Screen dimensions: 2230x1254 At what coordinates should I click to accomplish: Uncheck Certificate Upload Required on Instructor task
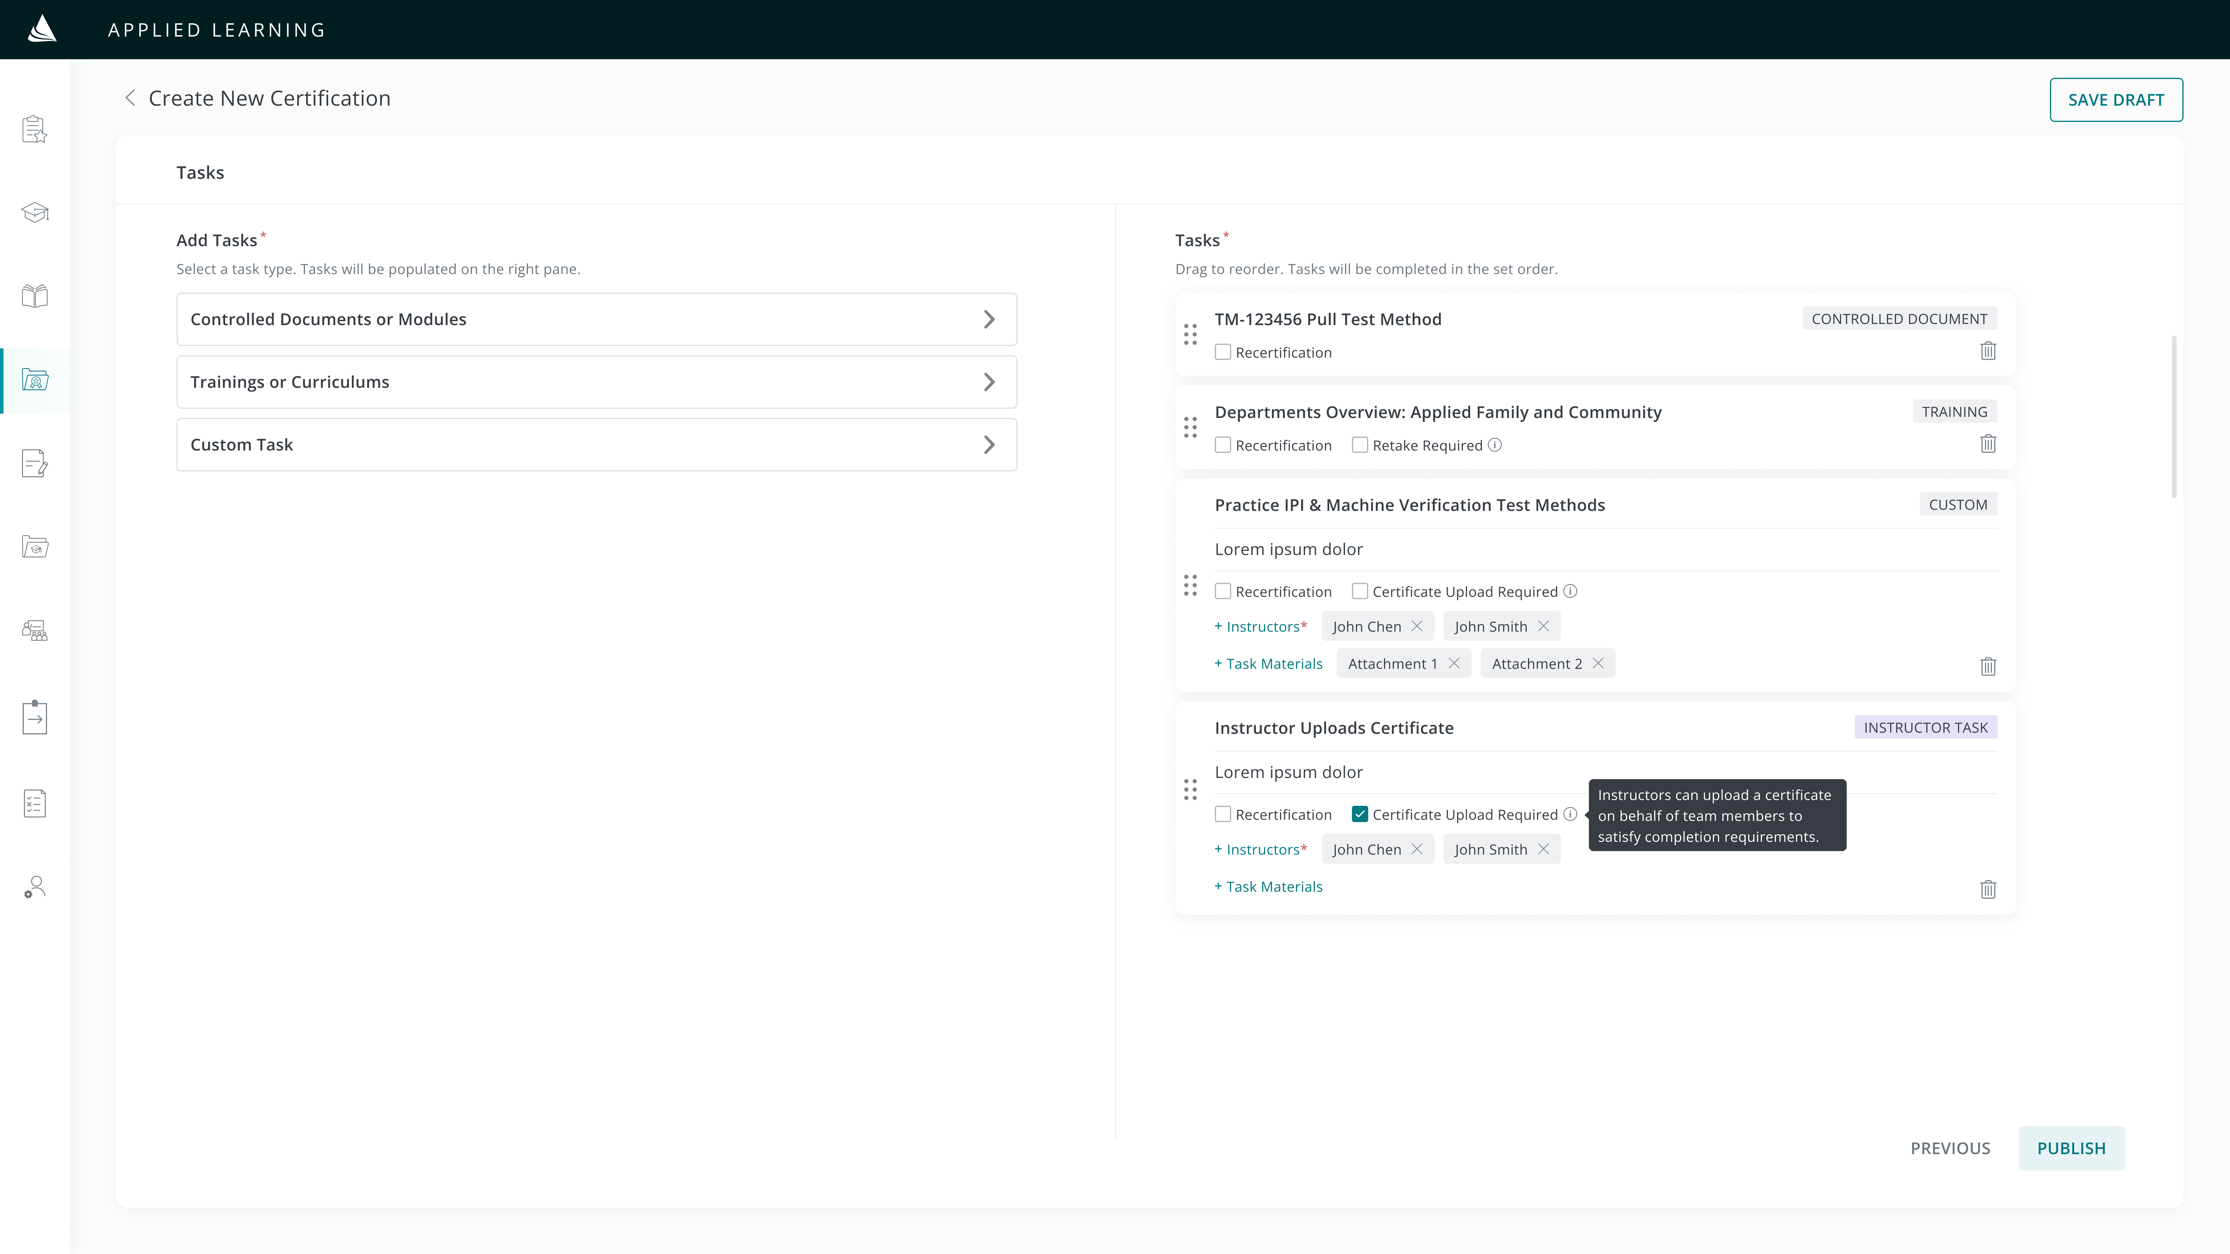1360,814
